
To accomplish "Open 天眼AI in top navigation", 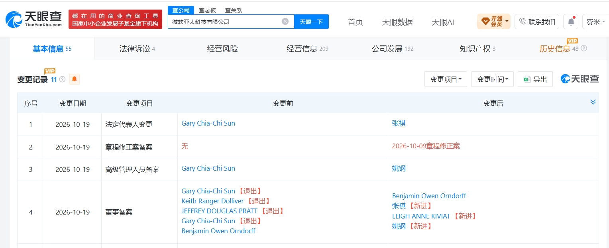I will [443, 22].
